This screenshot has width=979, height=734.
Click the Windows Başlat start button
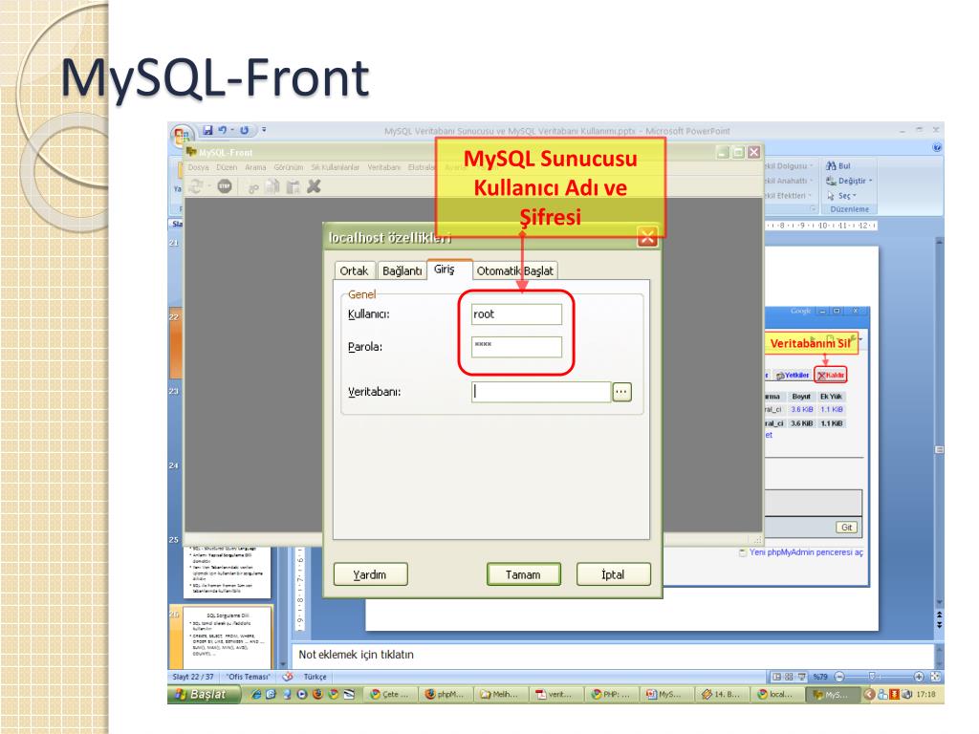203,694
